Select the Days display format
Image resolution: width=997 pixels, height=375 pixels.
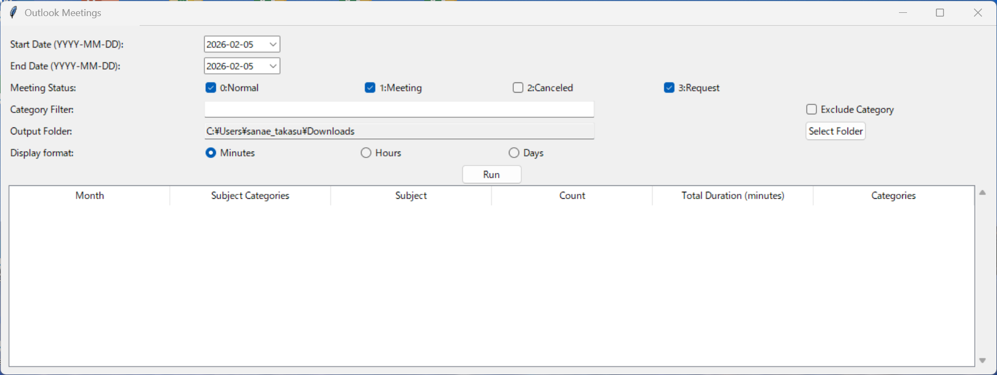(x=514, y=153)
